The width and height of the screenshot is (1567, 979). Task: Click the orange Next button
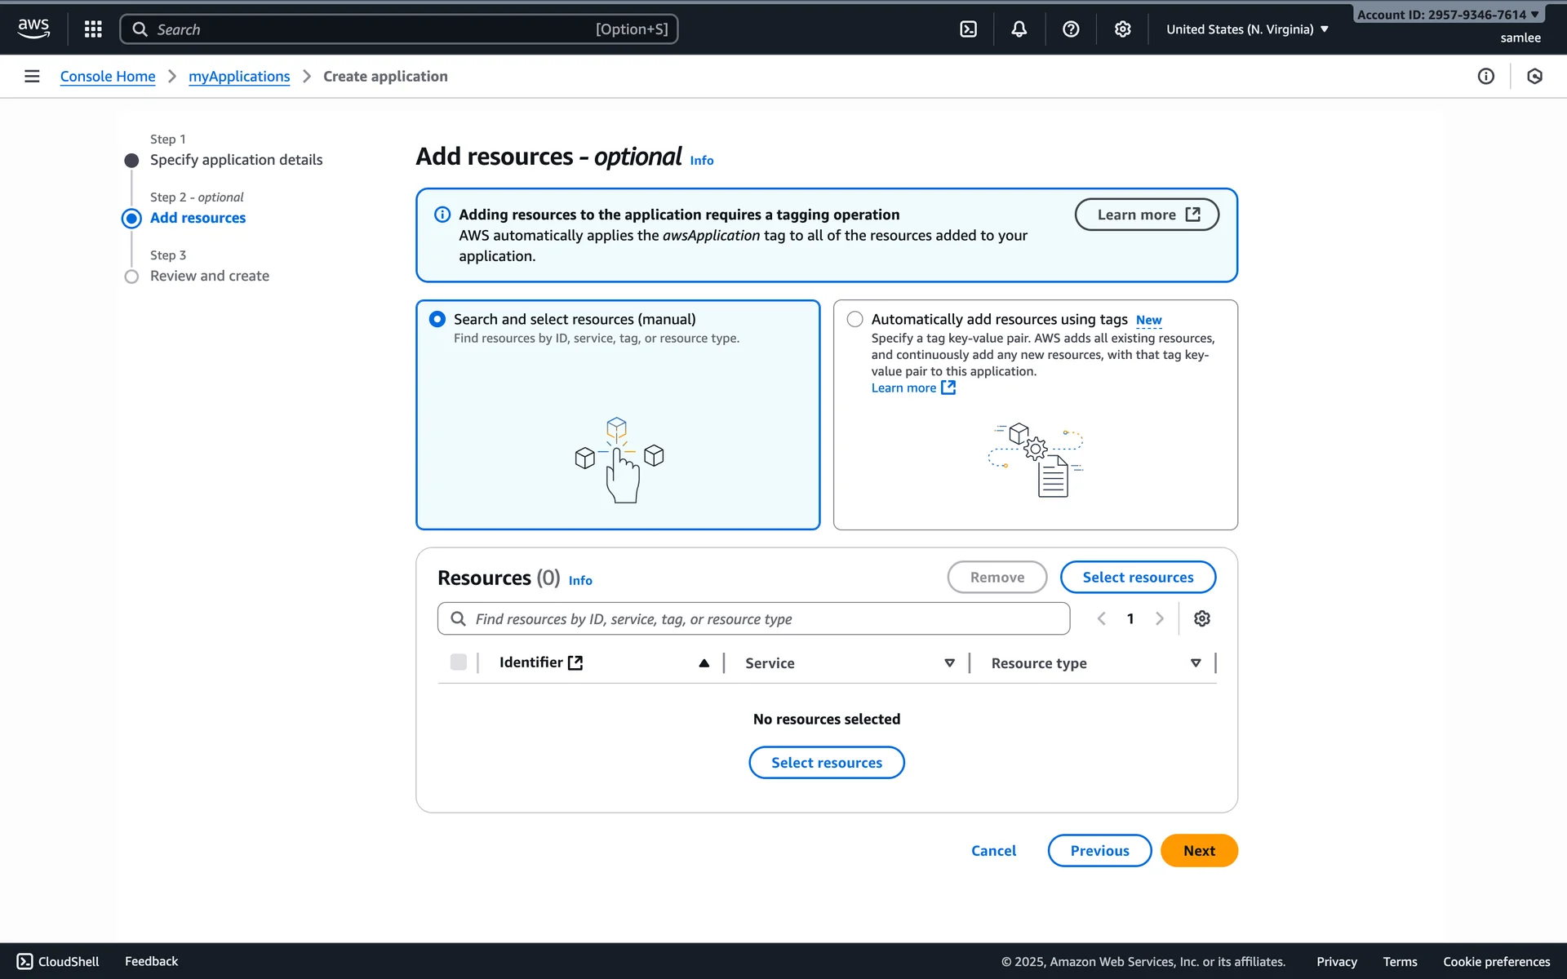point(1199,850)
